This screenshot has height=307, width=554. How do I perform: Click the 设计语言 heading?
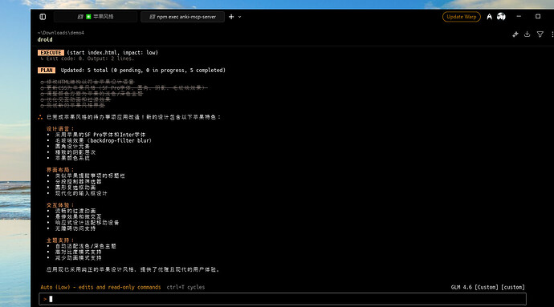click(60, 129)
